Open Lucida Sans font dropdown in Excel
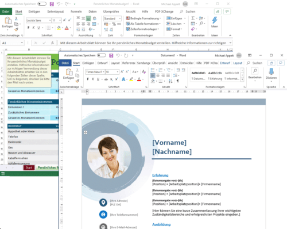The height and width of the screenshot is (229, 287). point(50,20)
